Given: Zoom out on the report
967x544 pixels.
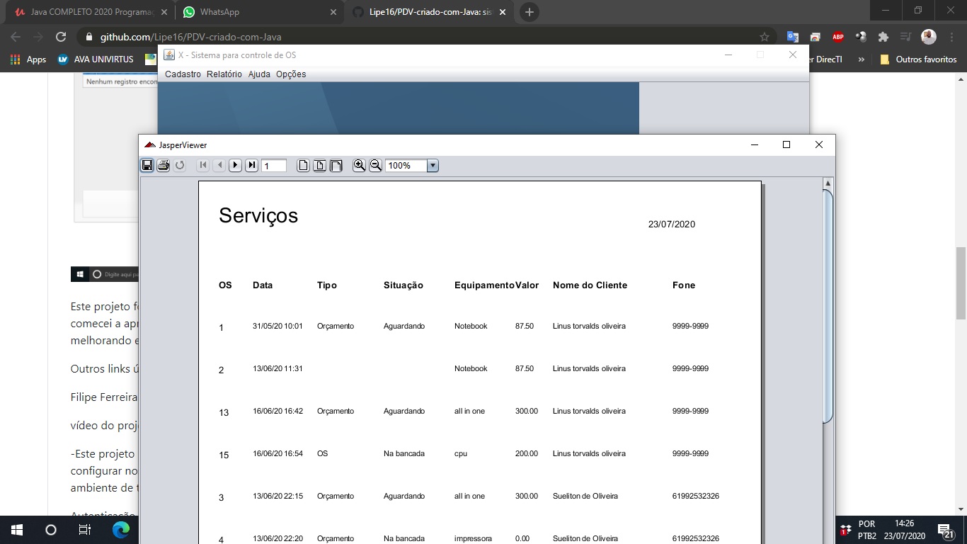Looking at the screenshot, I should [375, 165].
